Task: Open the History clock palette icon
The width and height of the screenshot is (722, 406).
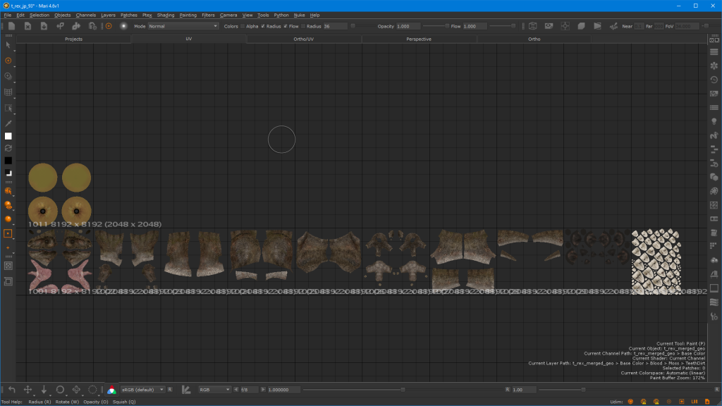Action: [714, 80]
